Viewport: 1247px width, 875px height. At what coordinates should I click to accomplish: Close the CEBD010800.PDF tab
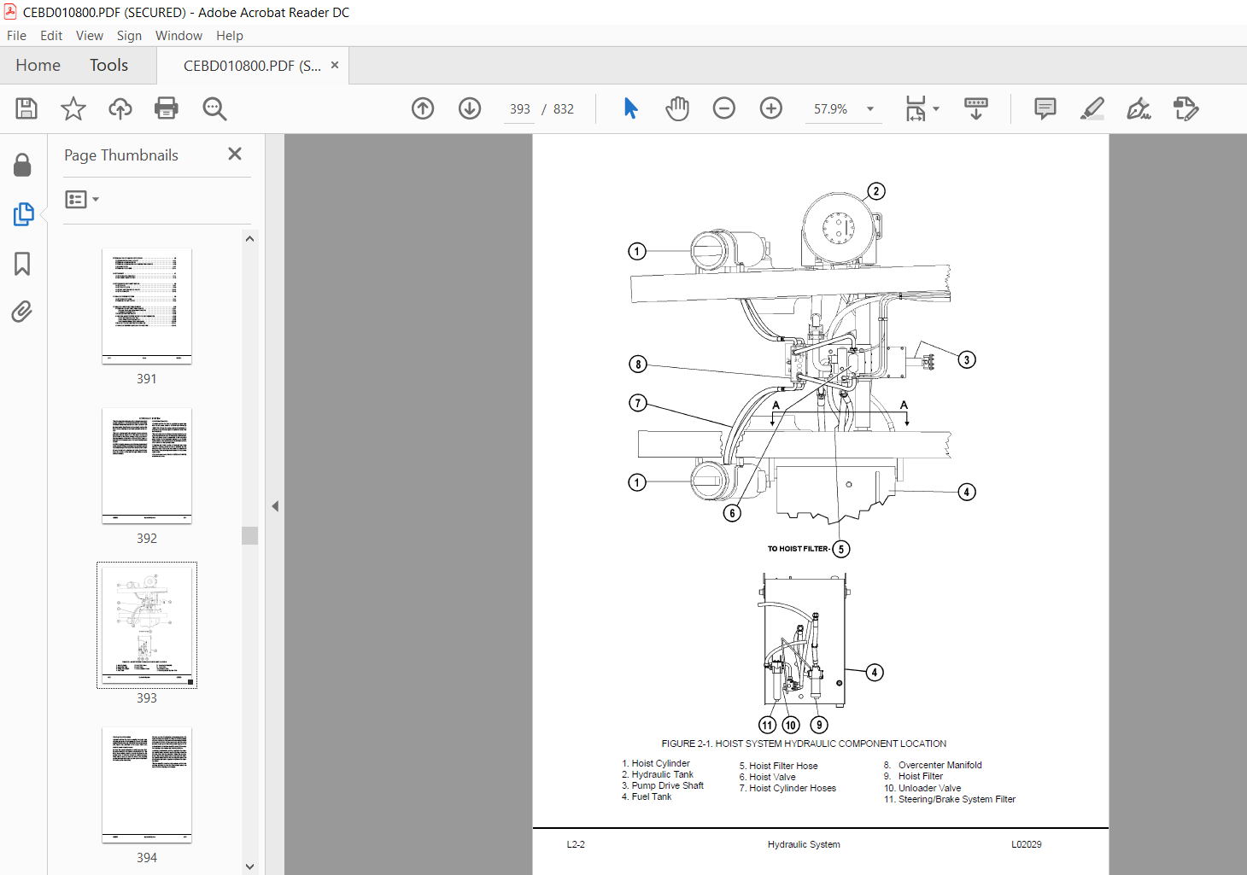pos(335,65)
